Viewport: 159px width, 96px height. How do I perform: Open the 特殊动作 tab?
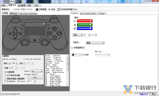coord(14,14)
